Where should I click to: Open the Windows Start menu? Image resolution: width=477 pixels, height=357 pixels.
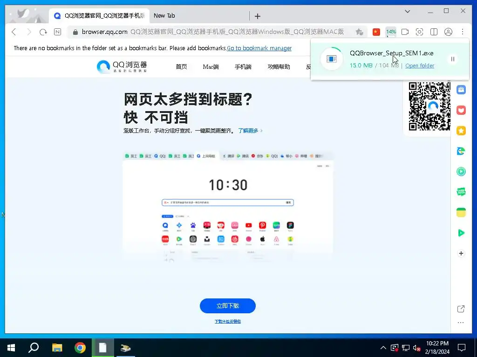coord(11,348)
